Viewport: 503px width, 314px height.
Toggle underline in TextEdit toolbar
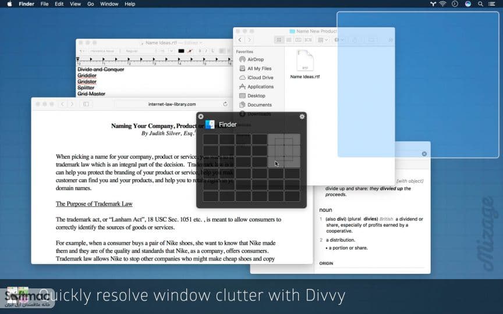pyautogui.click(x=212, y=51)
